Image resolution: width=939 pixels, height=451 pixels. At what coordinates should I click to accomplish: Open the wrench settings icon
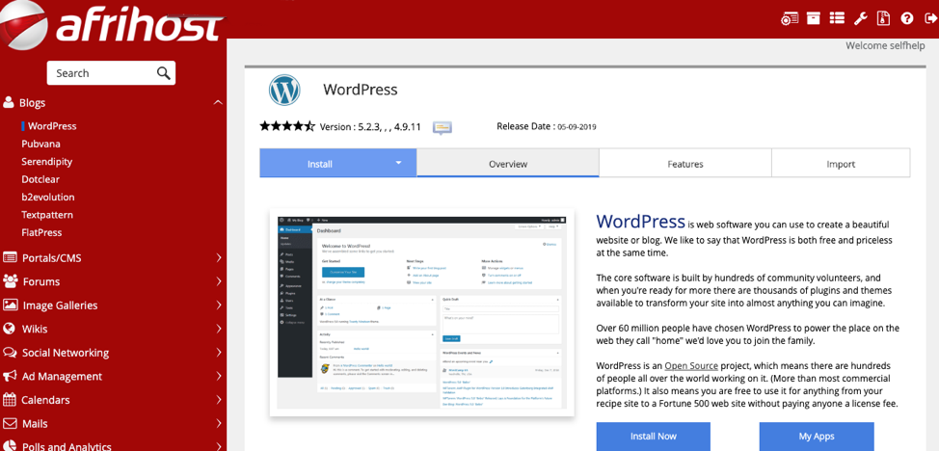point(861,18)
